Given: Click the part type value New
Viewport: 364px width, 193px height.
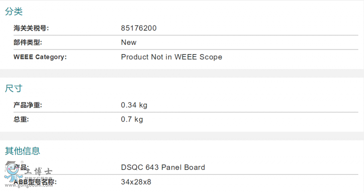Looking at the screenshot, I should (x=129, y=42).
